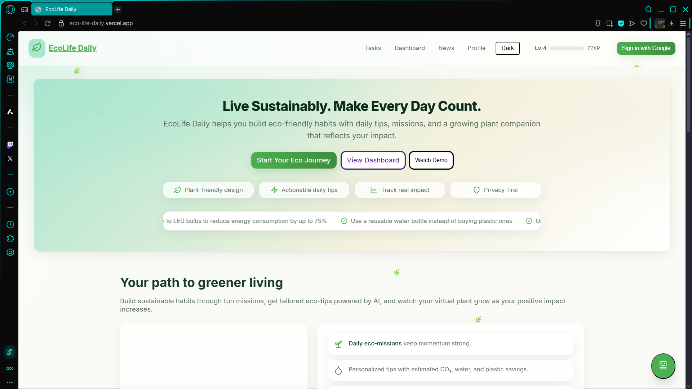This screenshot has height=389, width=692.
Task: Go to the News nav item
Action: coord(446,48)
